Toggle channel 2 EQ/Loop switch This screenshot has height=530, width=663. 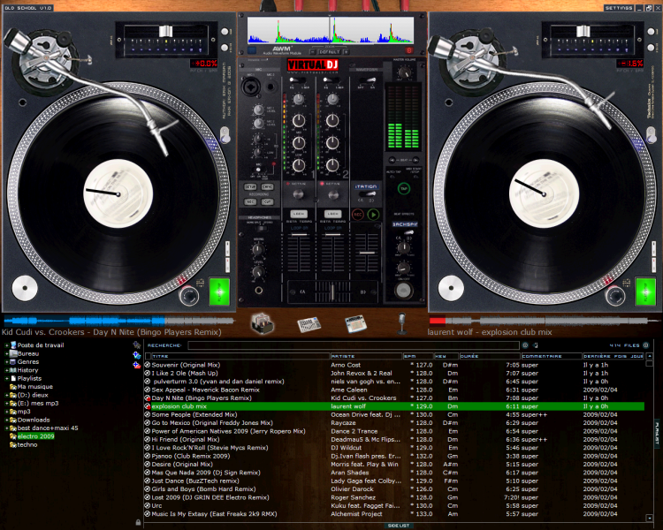[x=331, y=79]
